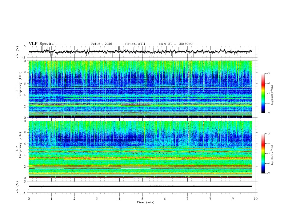Click the "-5" volt tick on ch.3(V) axis

[25, 193]
